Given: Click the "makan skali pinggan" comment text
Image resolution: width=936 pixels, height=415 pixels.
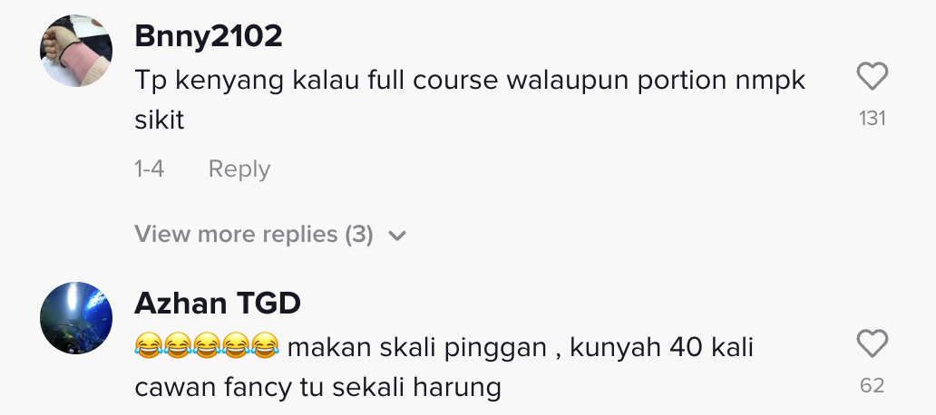Looking at the screenshot, I should tap(416, 348).
